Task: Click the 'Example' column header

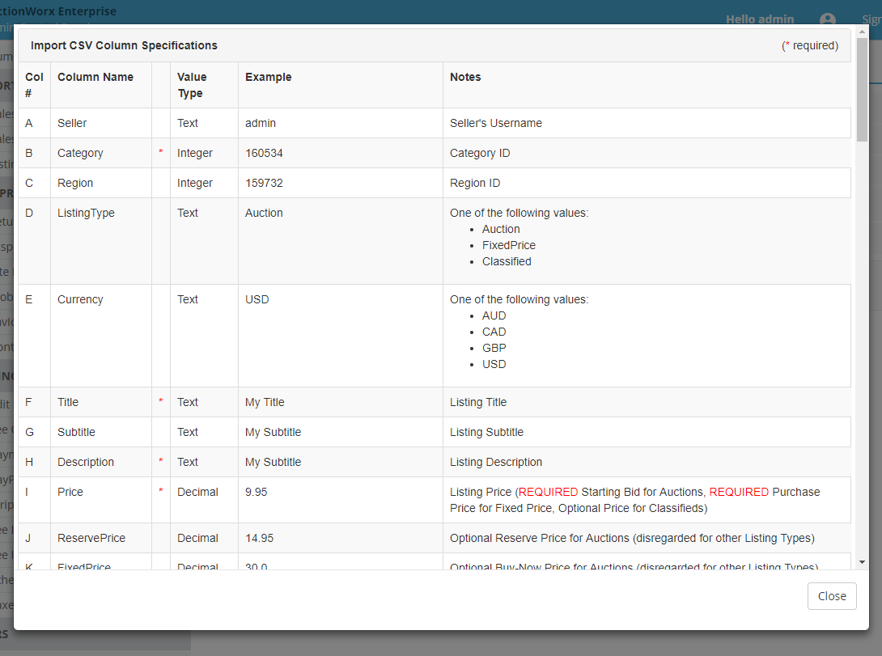Action: click(269, 77)
